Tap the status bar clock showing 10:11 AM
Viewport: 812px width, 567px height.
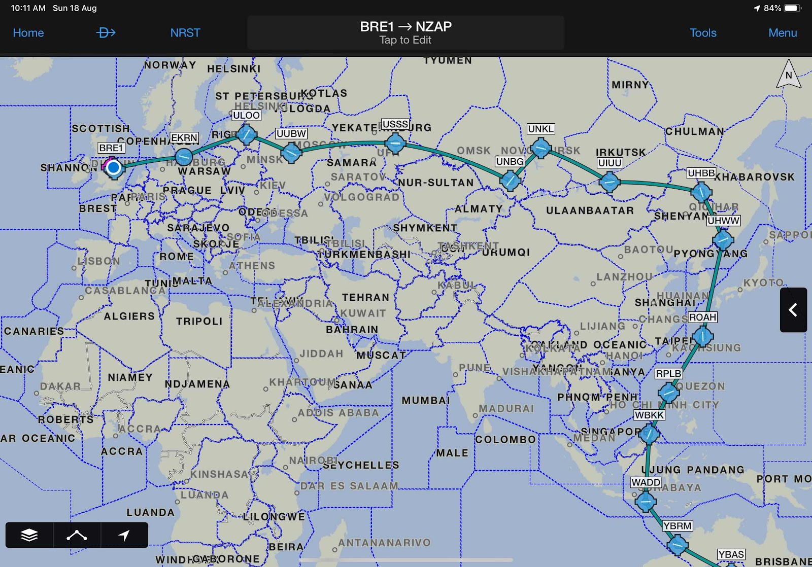[x=28, y=8]
